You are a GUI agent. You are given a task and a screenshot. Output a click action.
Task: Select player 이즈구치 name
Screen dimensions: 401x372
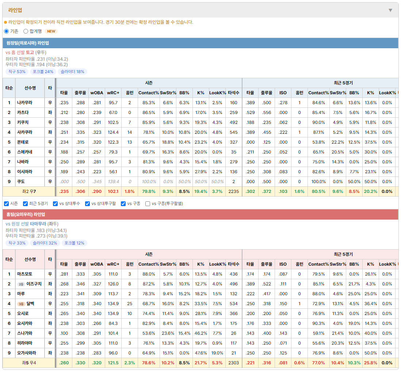[x=34, y=284]
